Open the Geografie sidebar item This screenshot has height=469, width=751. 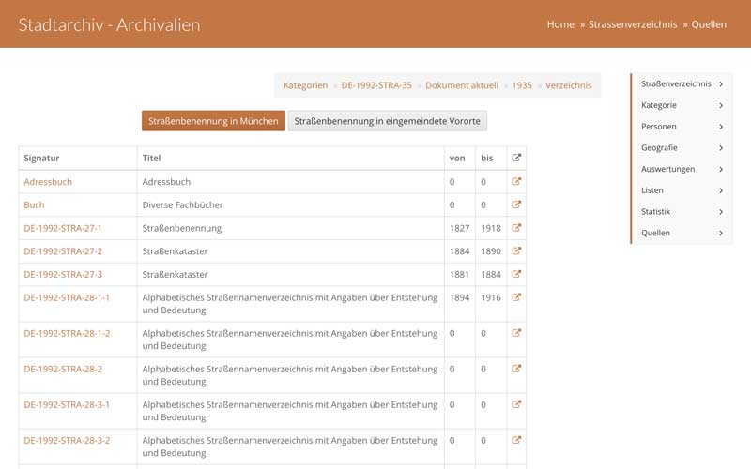pyautogui.click(x=682, y=148)
